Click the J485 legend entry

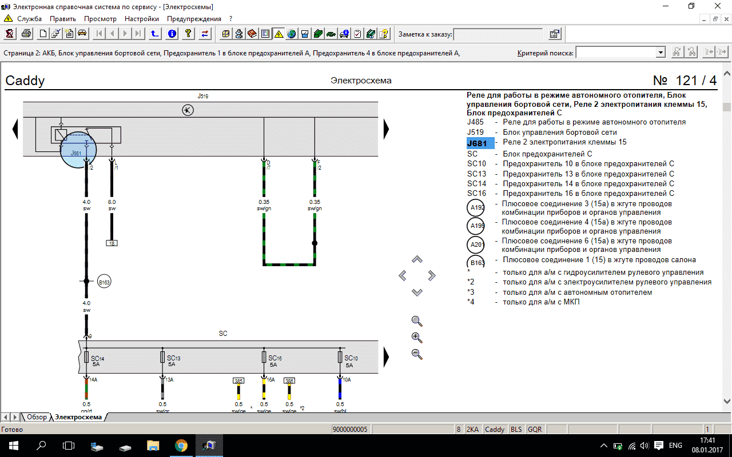pos(576,122)
